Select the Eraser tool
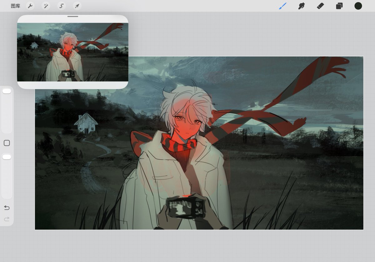Image resolution: width=375 pixels, height=262 pixels. 320,6
